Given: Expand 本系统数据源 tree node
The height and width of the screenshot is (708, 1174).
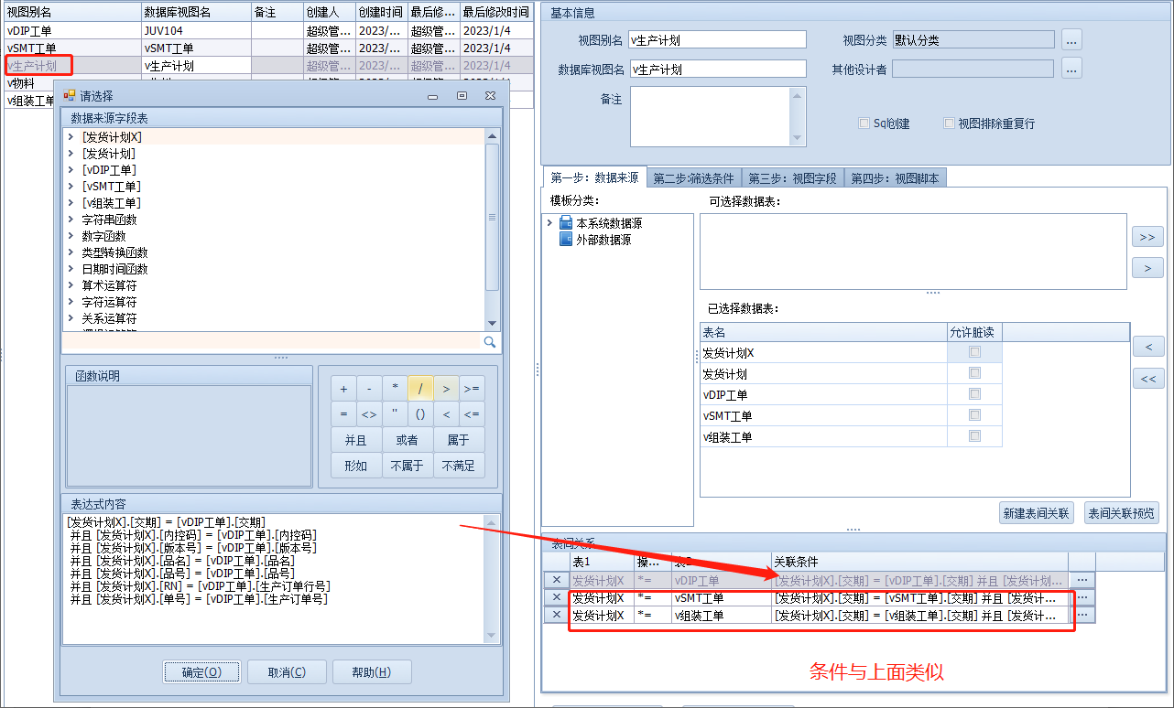Looking at the screenshot, I should pyautogui.click(x=549, y=223).
